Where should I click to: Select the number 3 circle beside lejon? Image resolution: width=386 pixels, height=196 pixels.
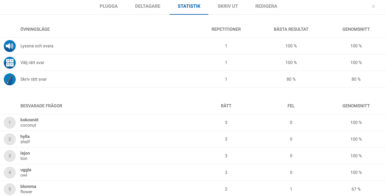[x=10, y=156]
